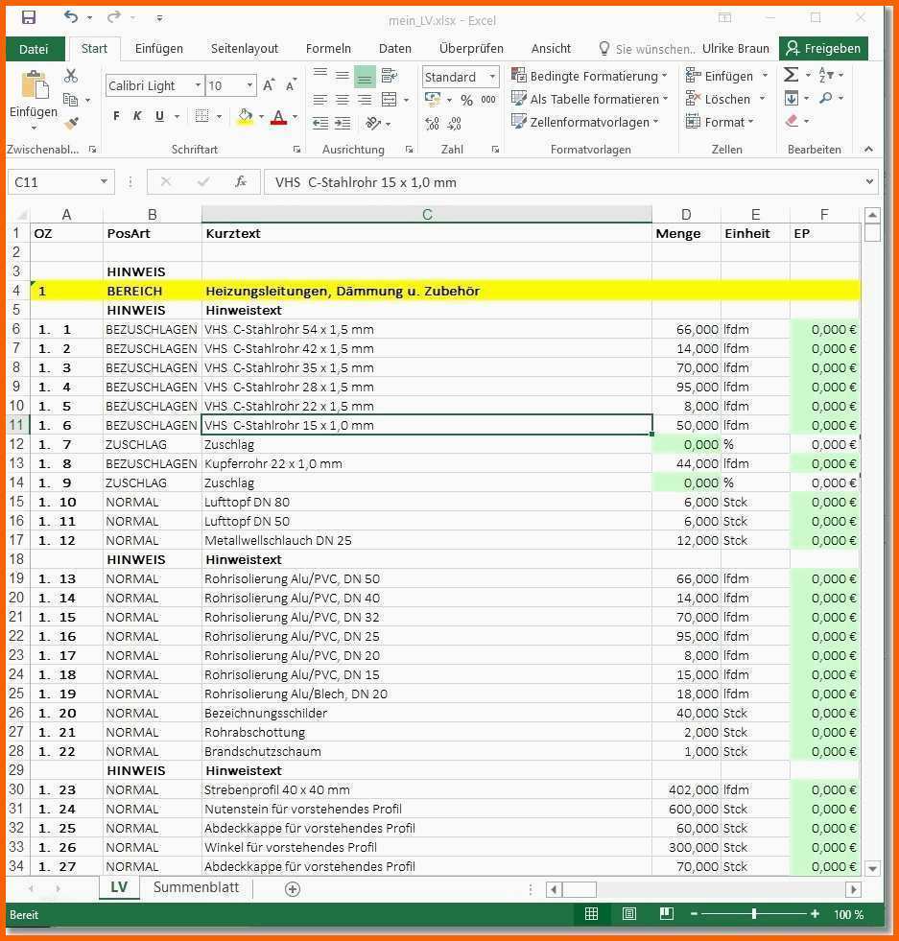
Task: Apply the red font color A
Action: click(278, 116)
